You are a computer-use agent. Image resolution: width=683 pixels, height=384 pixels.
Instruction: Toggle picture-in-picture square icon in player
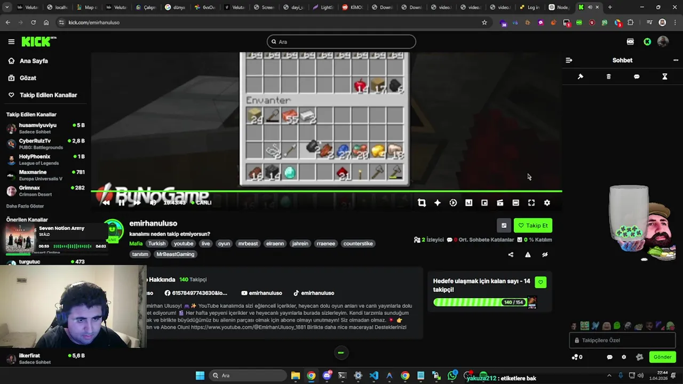485,203
